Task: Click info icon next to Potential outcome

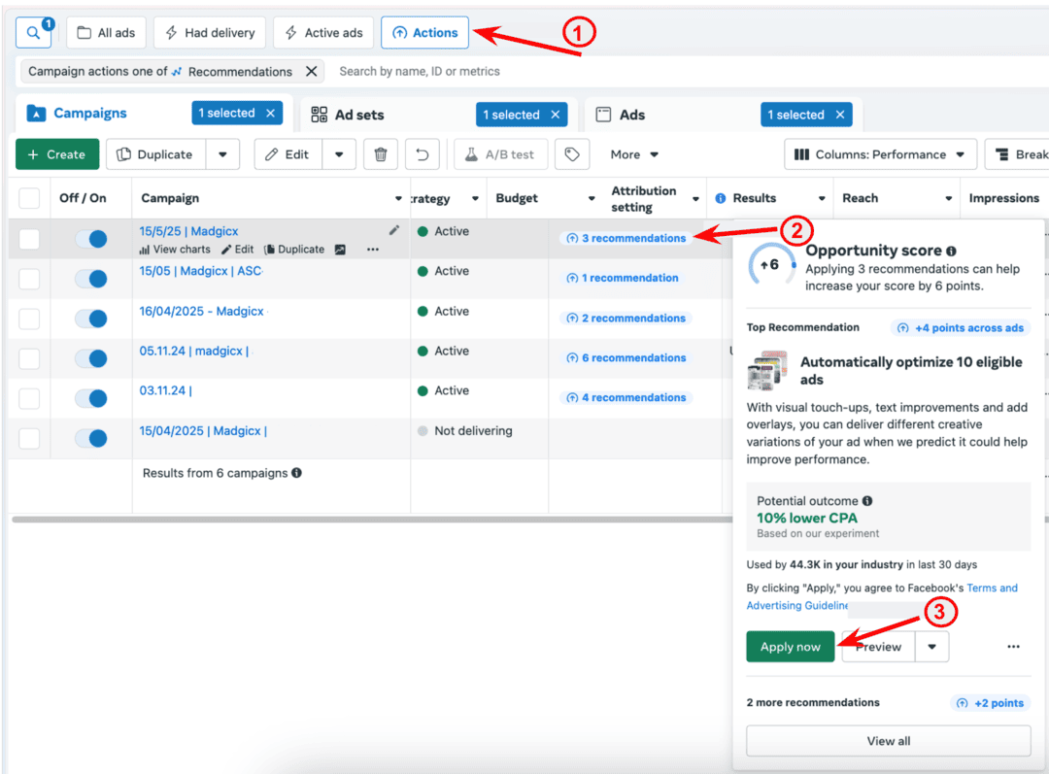Action: (x=867, y=500)
